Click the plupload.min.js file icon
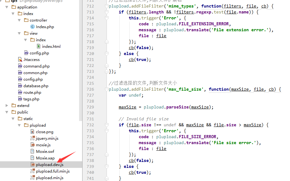Viewport: 290px width, 181px height. tap(32, 178)
